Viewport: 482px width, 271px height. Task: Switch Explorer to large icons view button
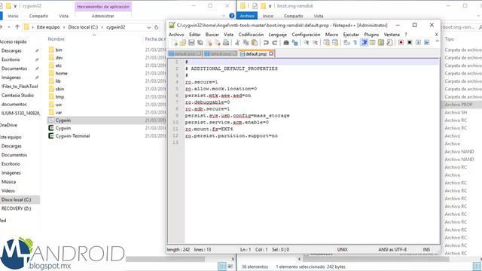pyautogui.click(x=230, y=266)
